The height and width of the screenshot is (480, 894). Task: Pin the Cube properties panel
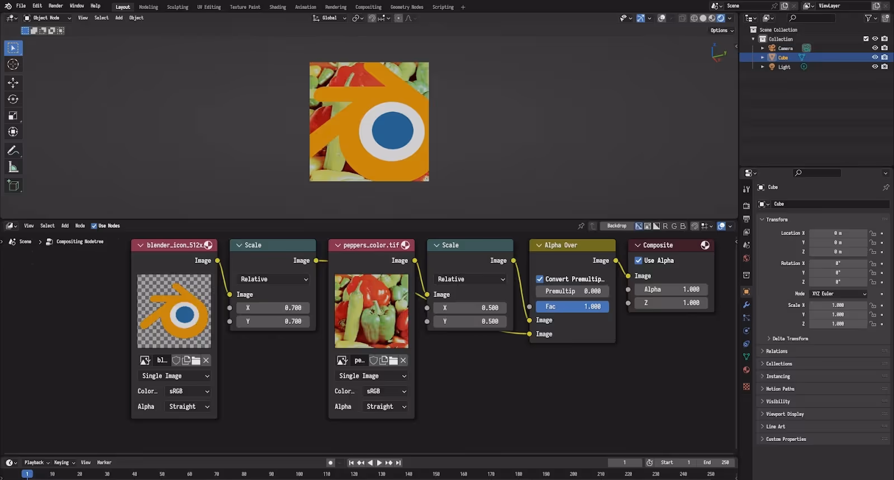click(886, 188)
